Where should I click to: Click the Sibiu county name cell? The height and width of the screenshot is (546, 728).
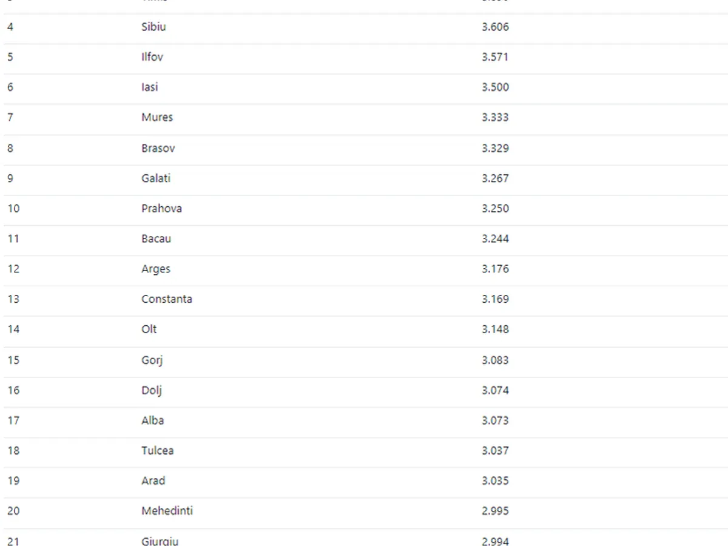pyautogui.click(x=153, y=27)
